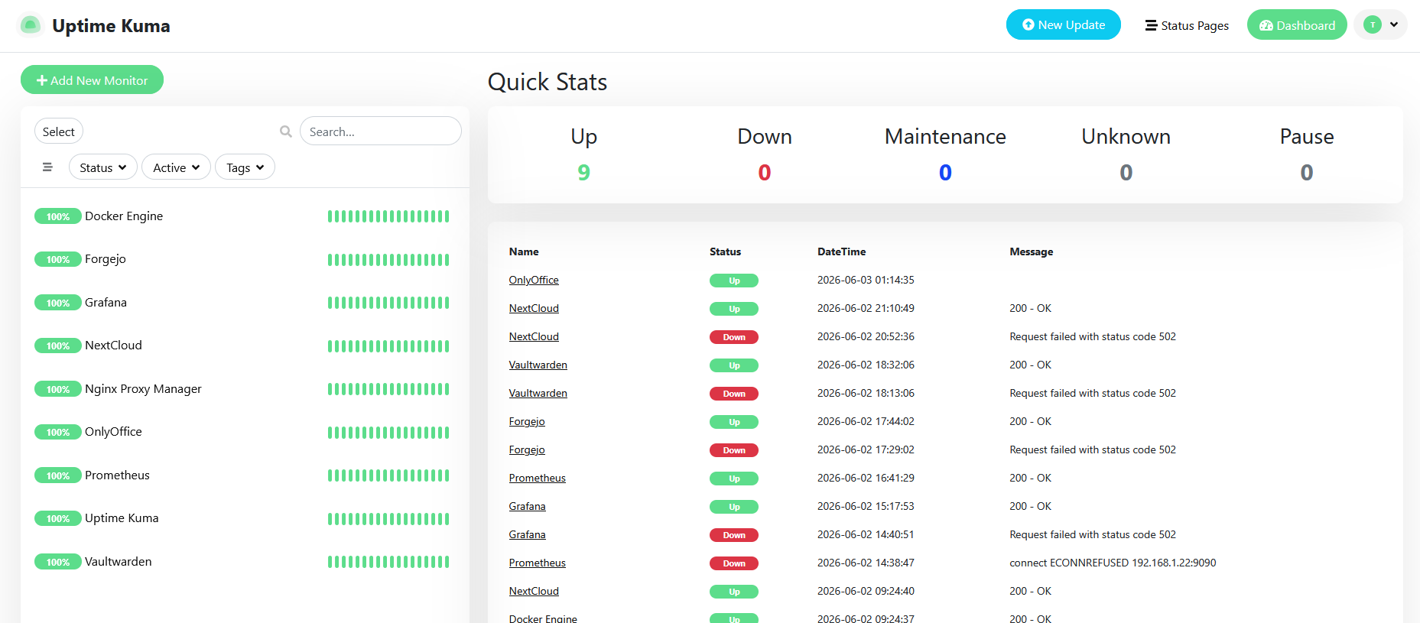Open OnlyOffice link in events table
1420x623 pixels.
coord(534,280)
